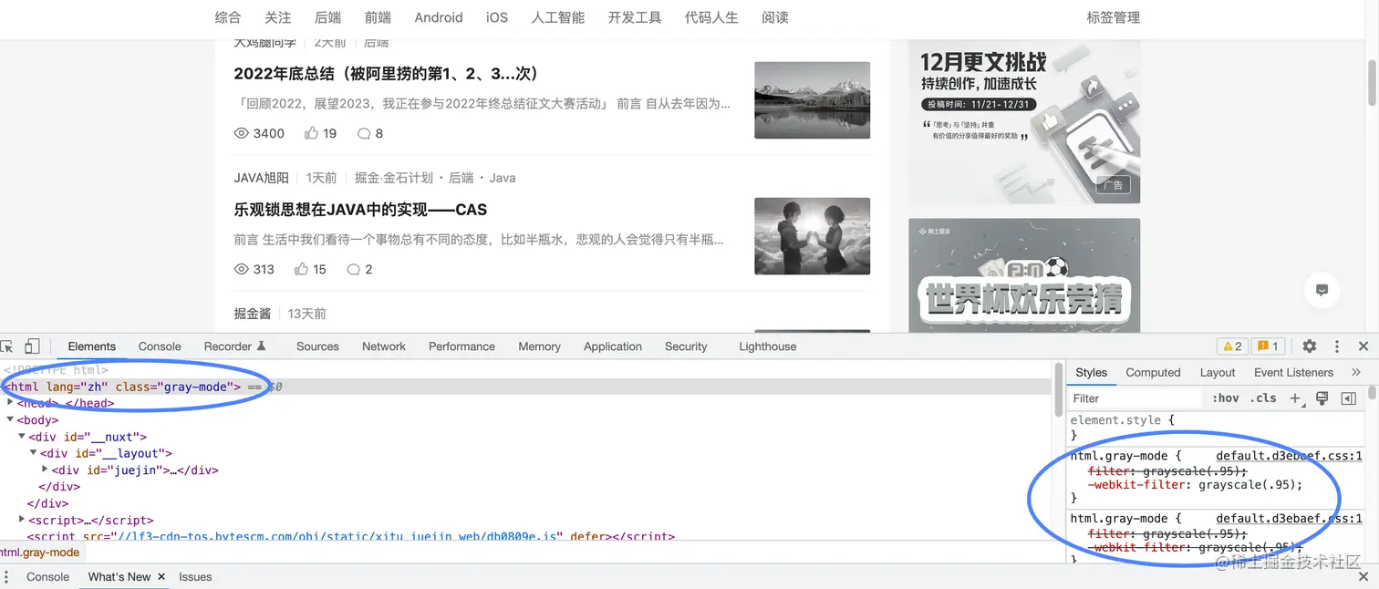Open the Recorder panel tab
This screenshot has width=1379, height=589.
[234, 346]
